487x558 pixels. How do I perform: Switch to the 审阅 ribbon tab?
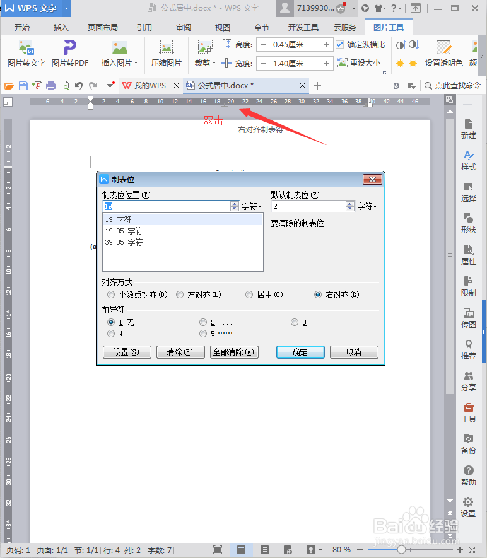coord(184,27)
